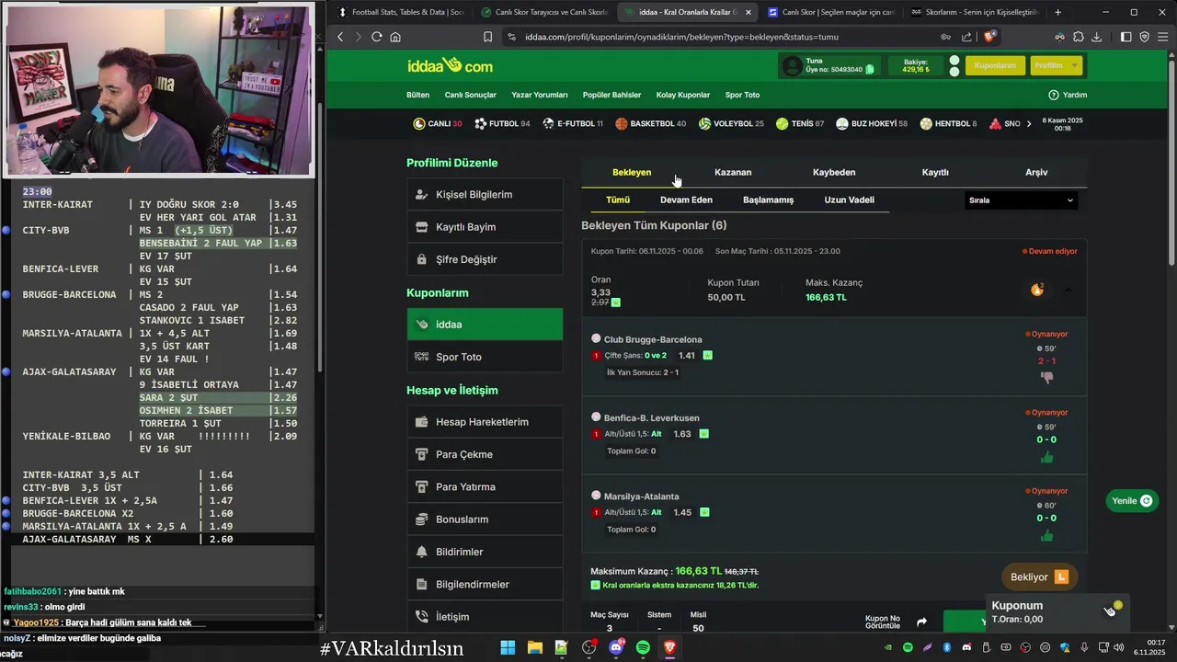Screen dimensions: 1177x662
Task: Open Canlı Sonuçlar in top menu
Action: [x=470, y=95]
